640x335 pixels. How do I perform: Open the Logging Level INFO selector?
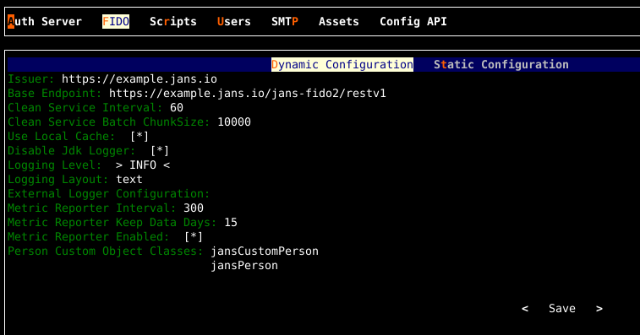pyautogui.click(x=142, y=165)
